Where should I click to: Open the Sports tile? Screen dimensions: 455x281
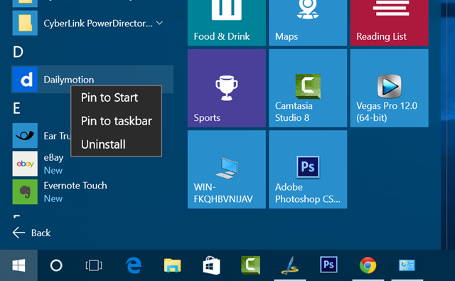(227, 88)
